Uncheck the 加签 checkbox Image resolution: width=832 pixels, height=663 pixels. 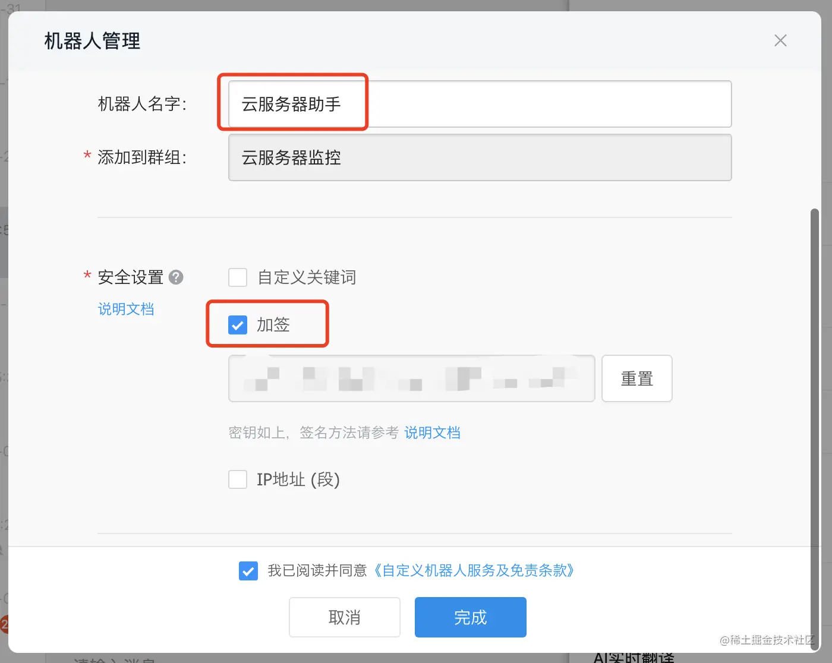[x=238, y=325]
